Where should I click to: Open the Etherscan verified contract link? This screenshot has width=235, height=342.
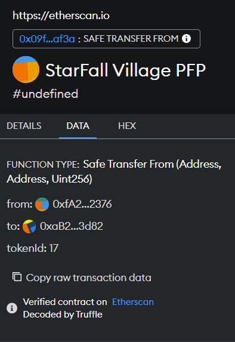[x=133, y=302]
